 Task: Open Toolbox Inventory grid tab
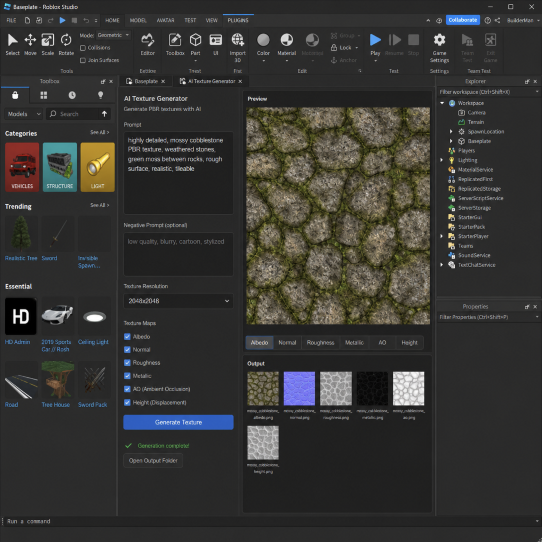point(44,95)
